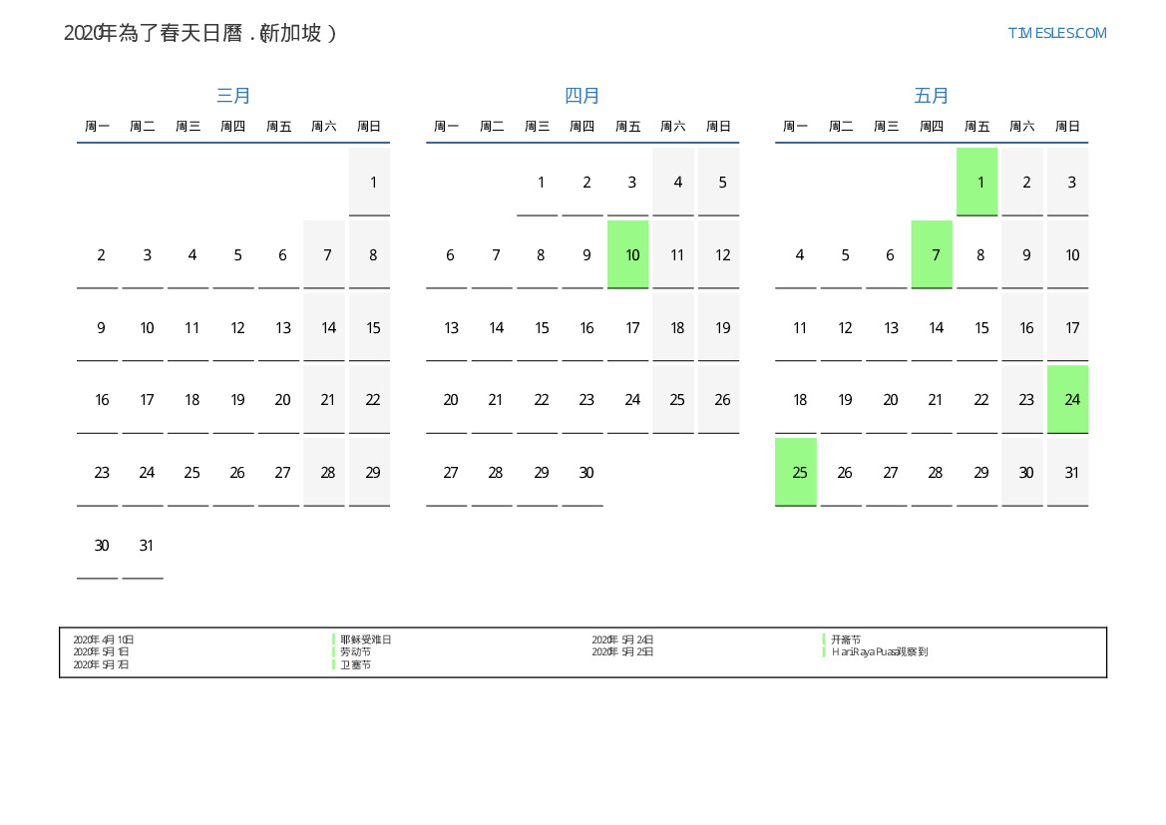The height and width of the screenshot is (825, 1166).
Task: Click the 五月 month heading
Action: click(932, 96)
